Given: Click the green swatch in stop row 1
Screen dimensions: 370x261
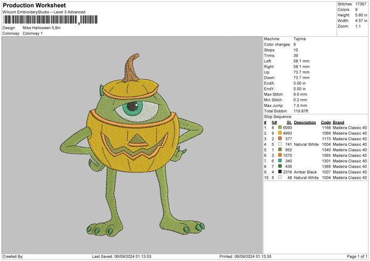Looking at the screenshot, I should (280, 127).
